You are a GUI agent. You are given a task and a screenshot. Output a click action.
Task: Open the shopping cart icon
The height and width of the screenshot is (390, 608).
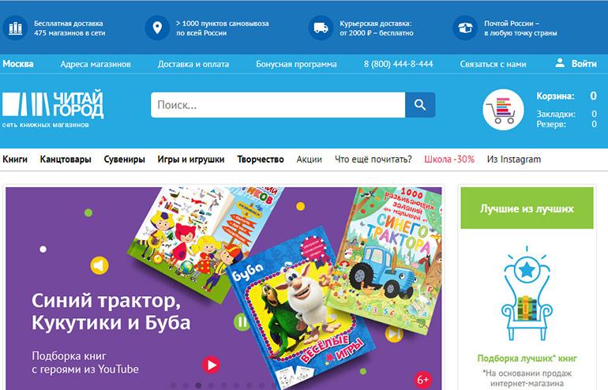pos(503,110)
